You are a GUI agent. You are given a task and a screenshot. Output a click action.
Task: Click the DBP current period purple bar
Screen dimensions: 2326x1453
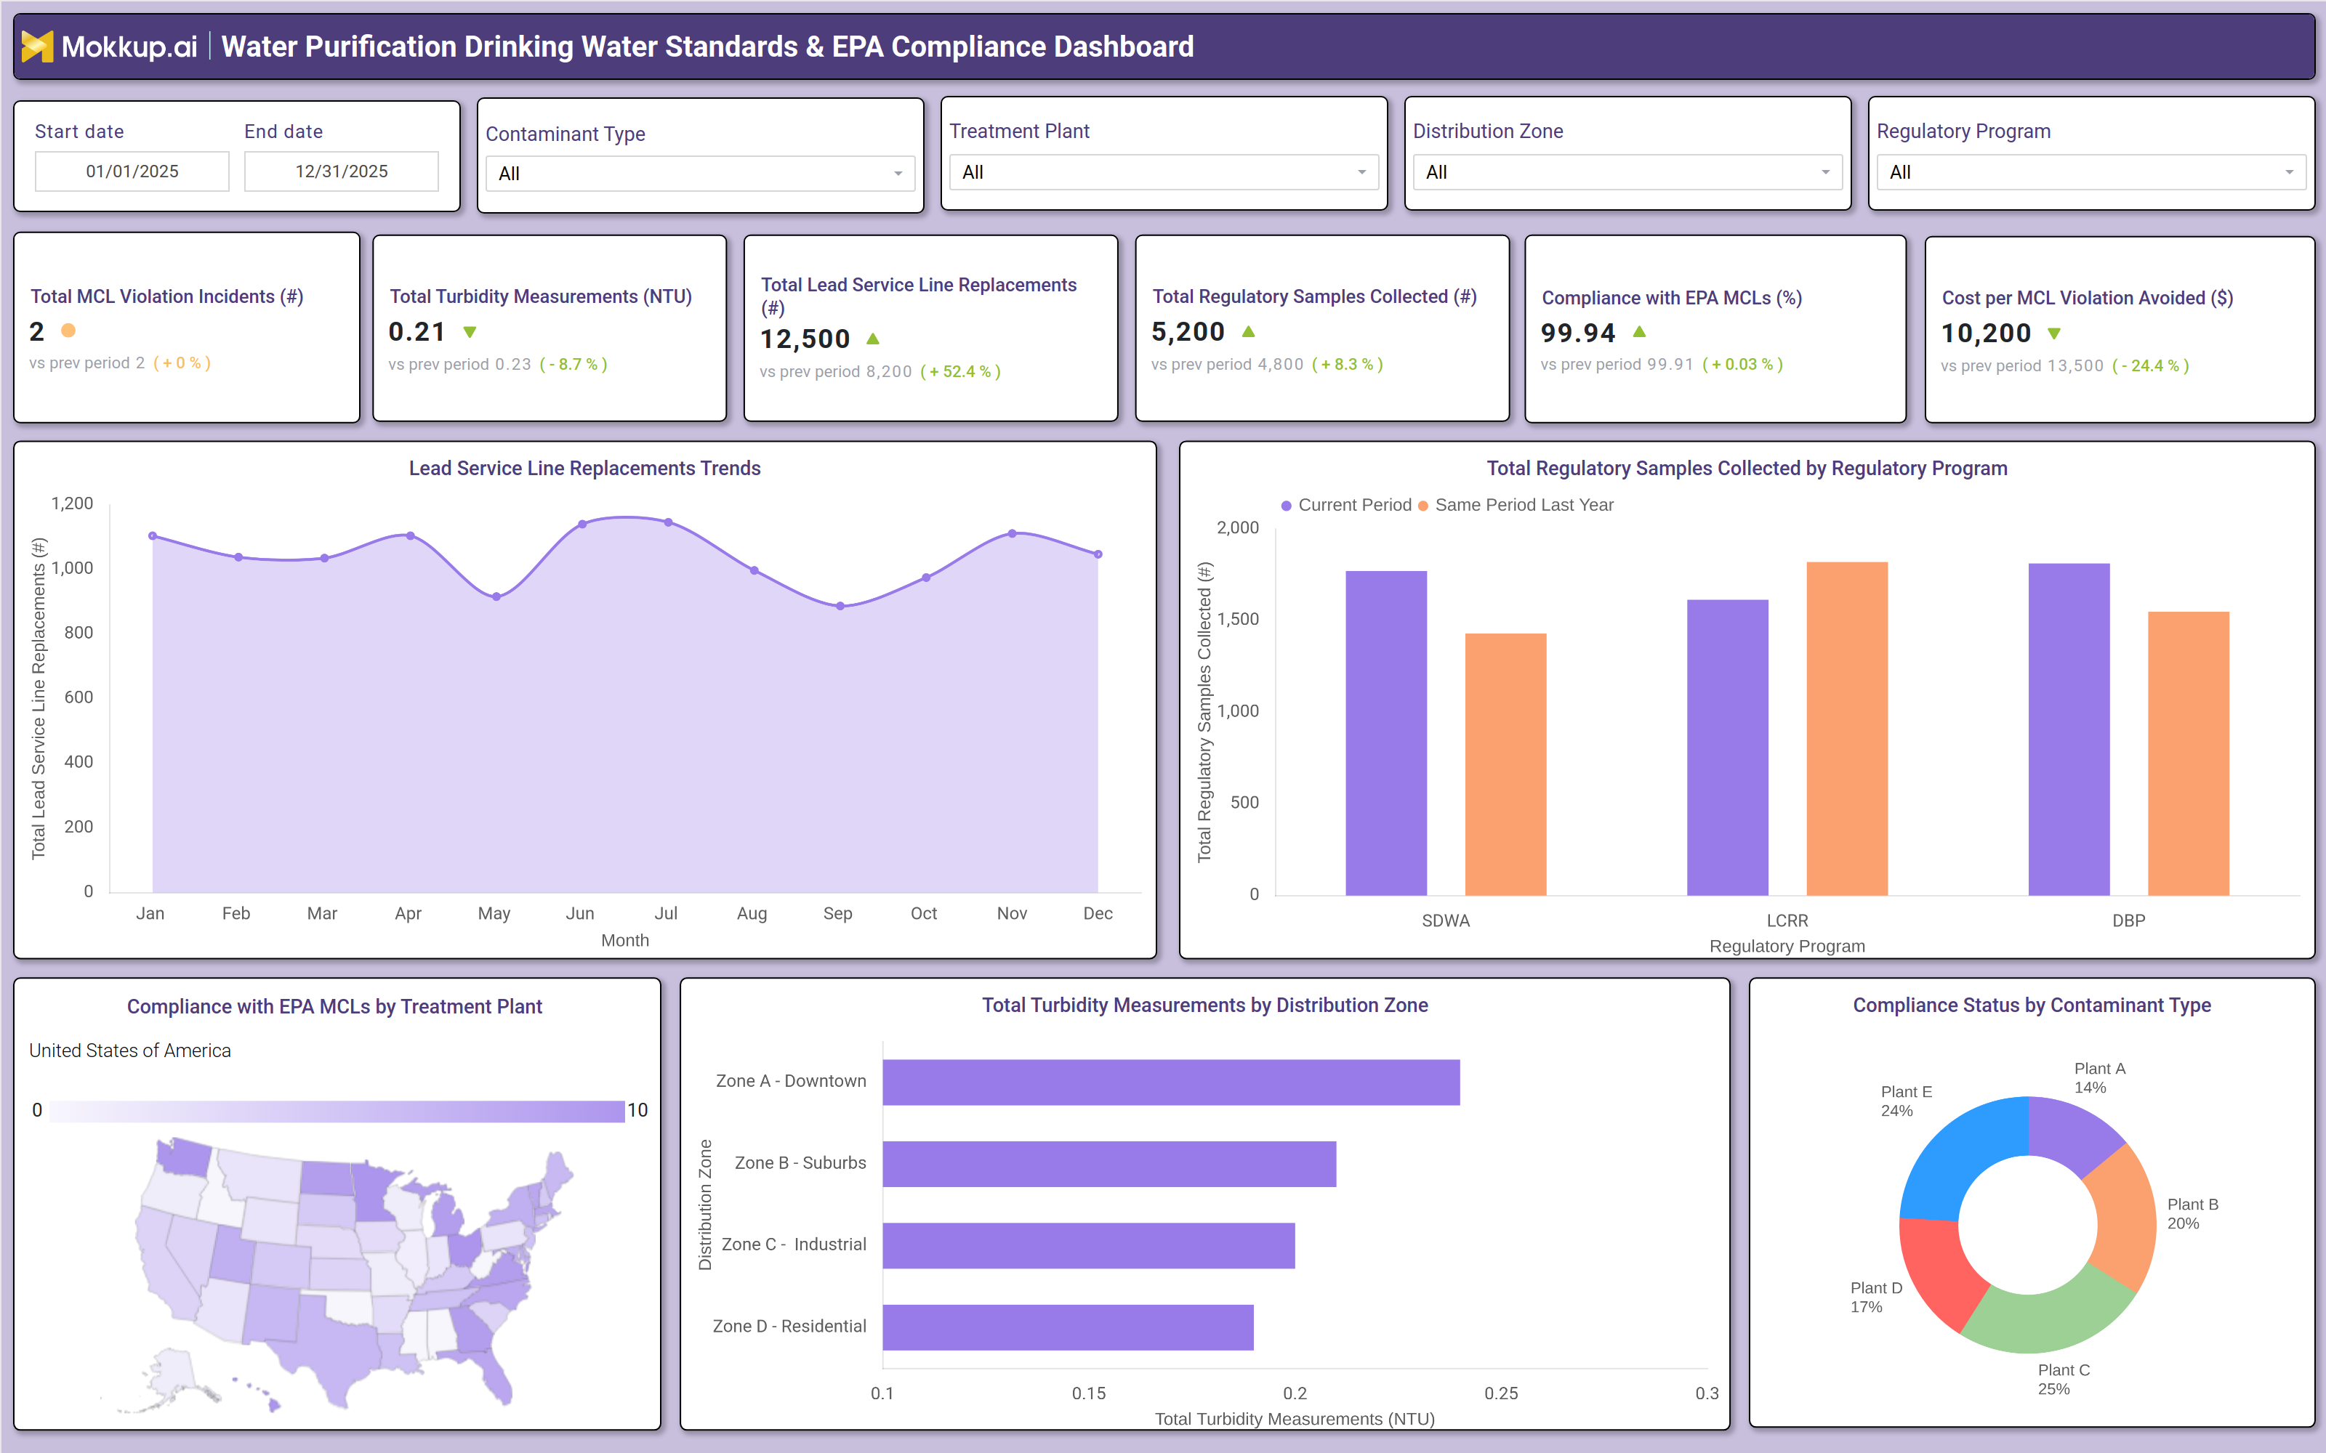(x=2069, y=729)
